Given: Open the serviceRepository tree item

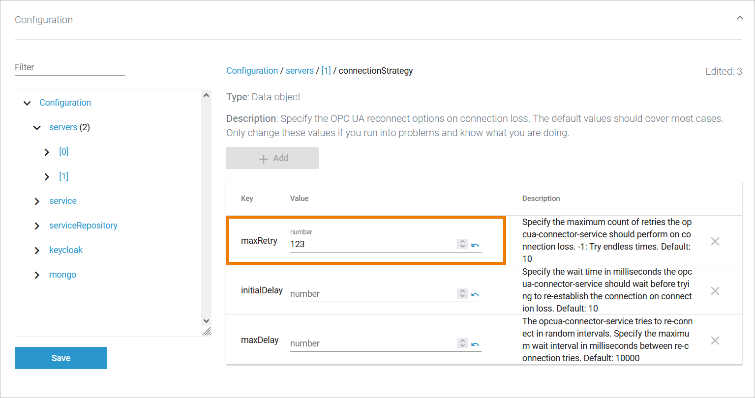Looking at the screenshot, I should 83,226.
